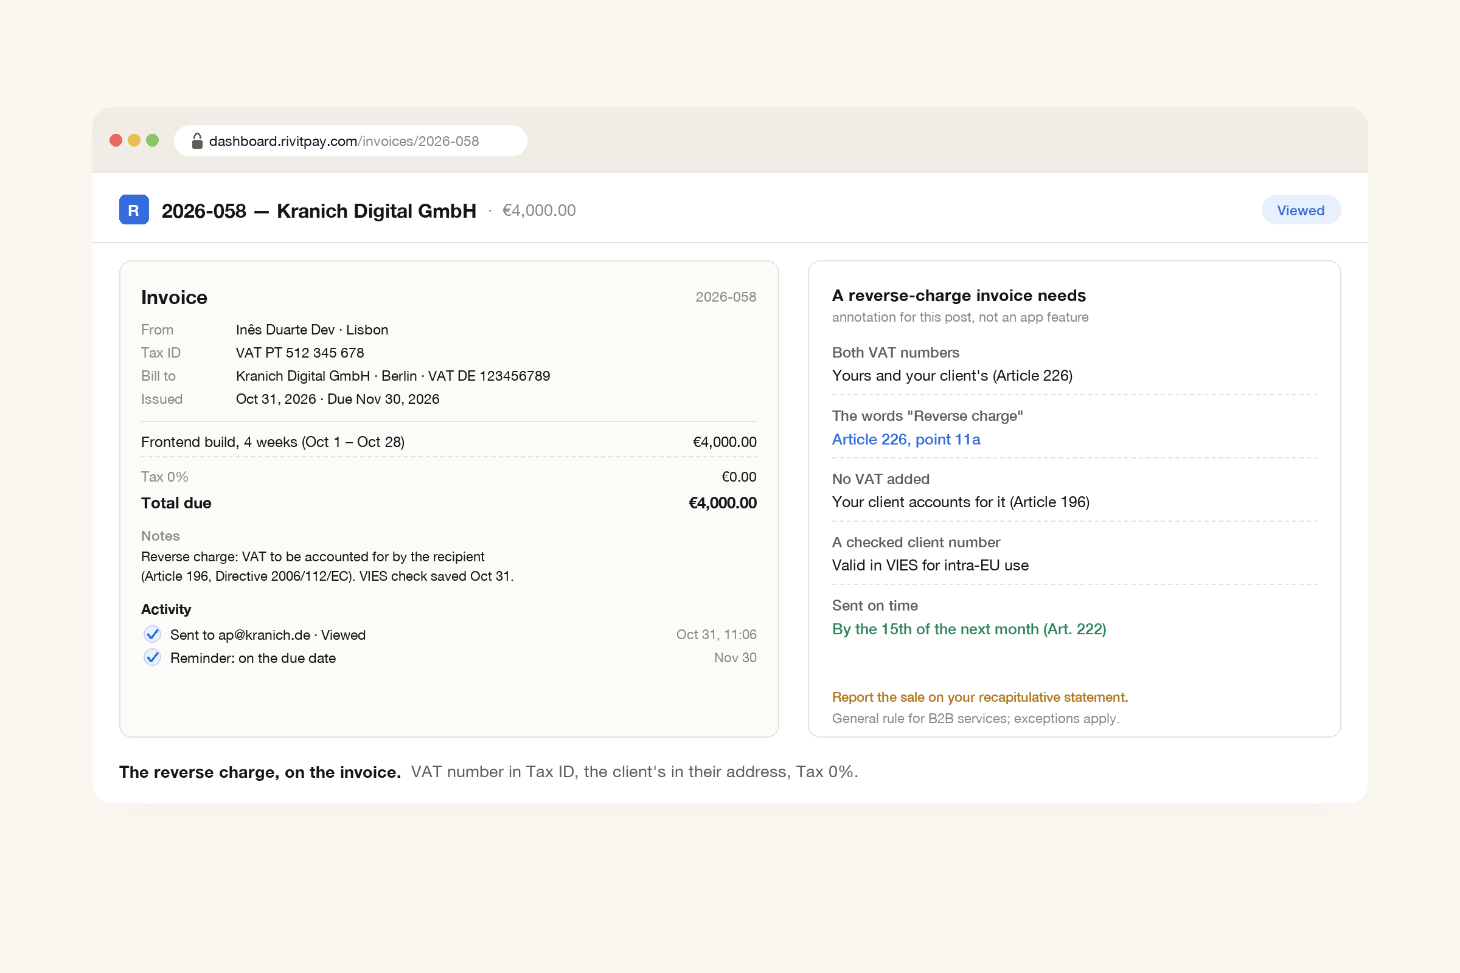Click the issued date Oct 31, 2026 line
This screenshot has width=1460, height=973.
[x=338, y=399]
